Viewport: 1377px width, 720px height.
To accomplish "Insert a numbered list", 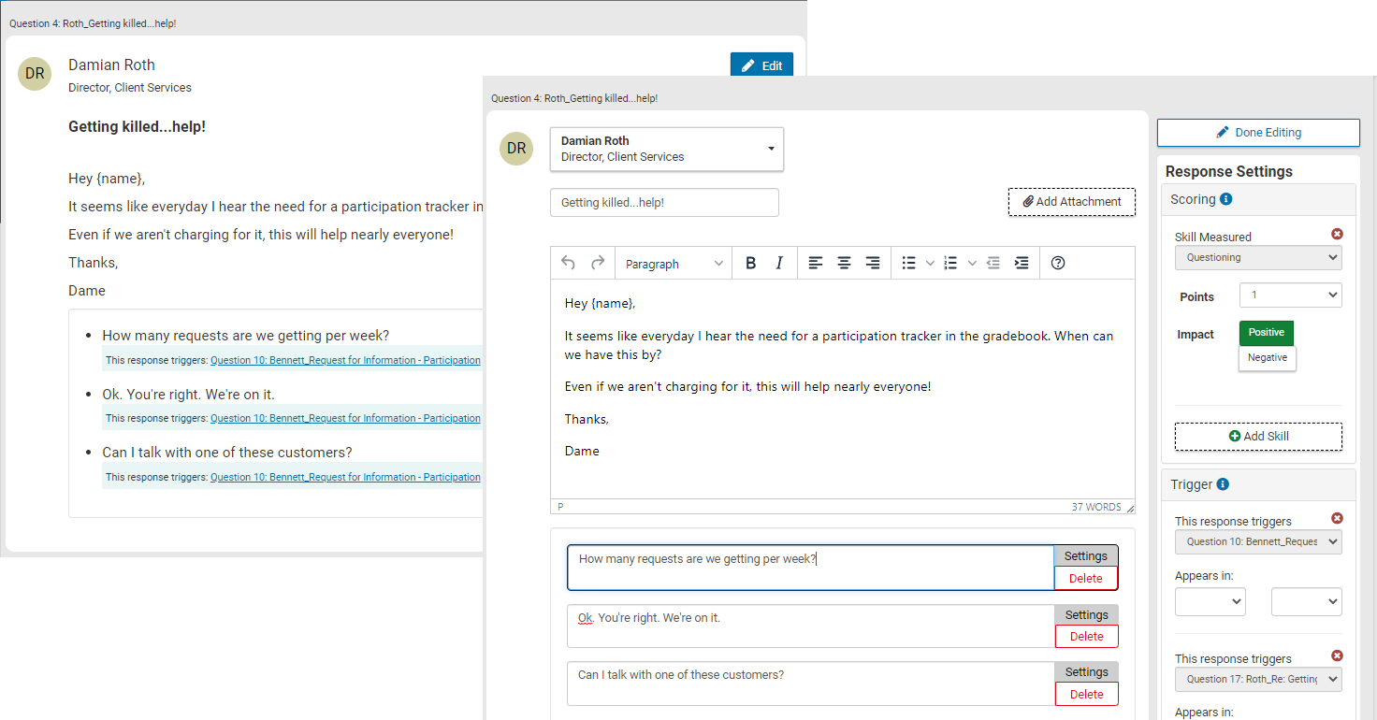I will point(948,263).
